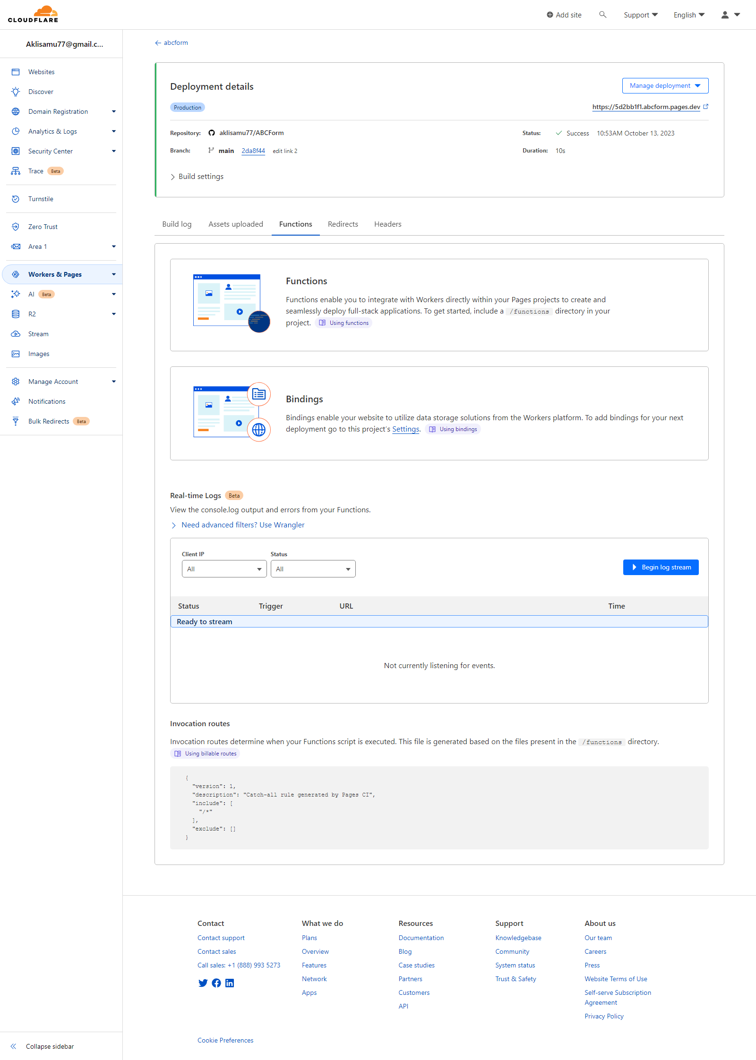Click the Websites sidebar icon

tap(16, 72)
